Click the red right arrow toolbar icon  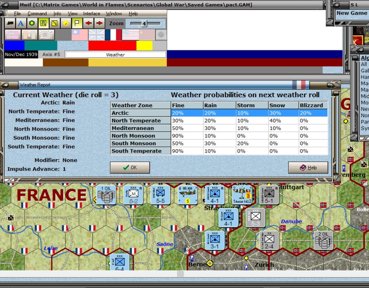coord(99,23)
